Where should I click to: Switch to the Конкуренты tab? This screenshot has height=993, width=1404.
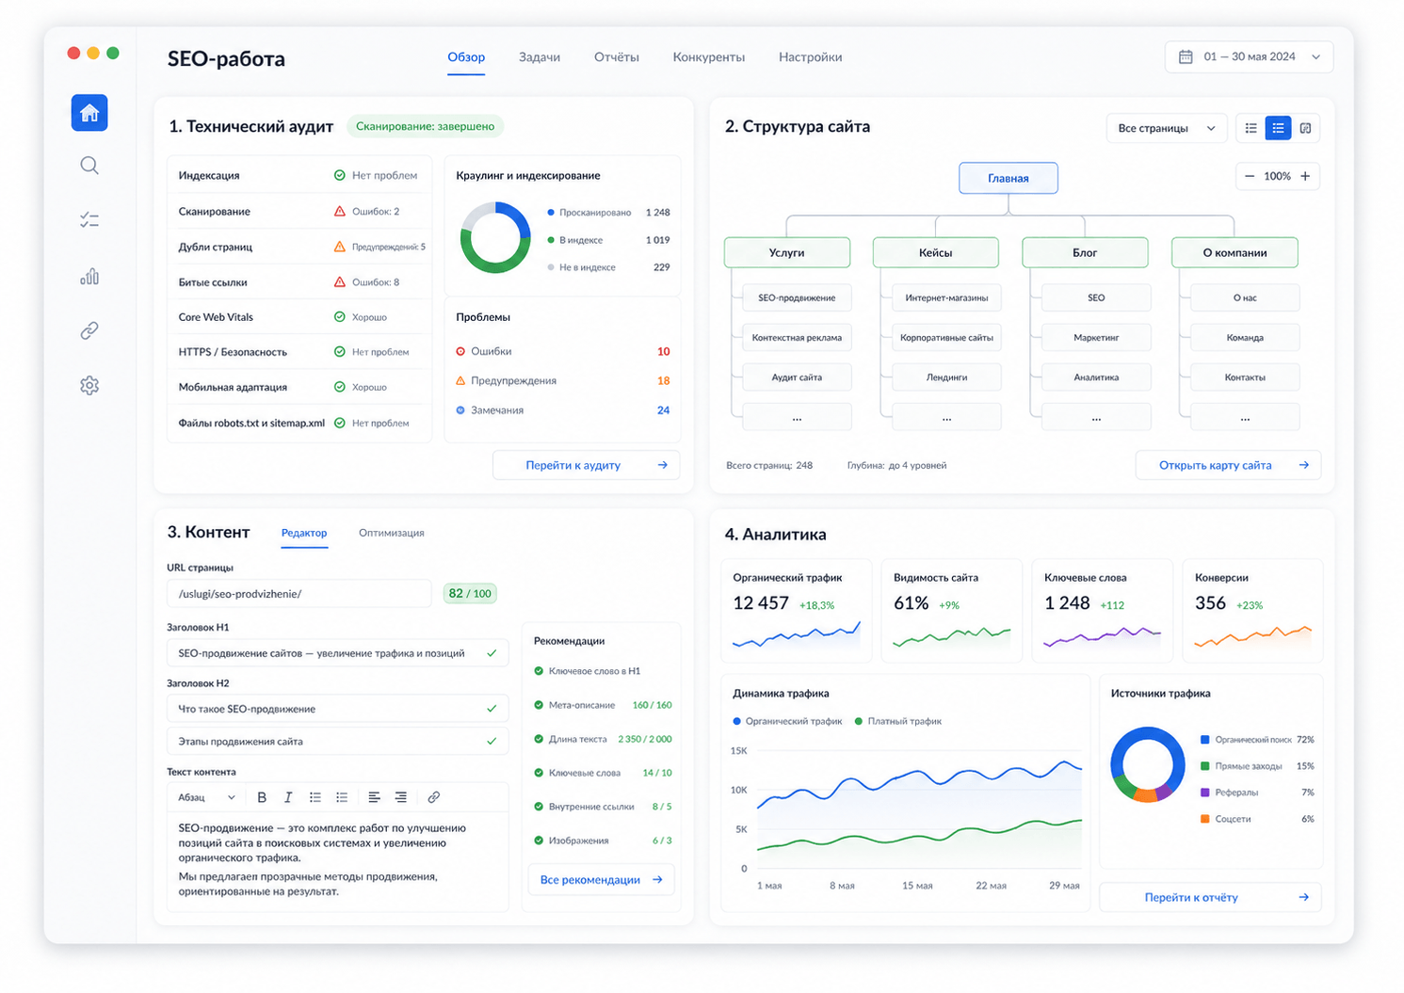708,57
